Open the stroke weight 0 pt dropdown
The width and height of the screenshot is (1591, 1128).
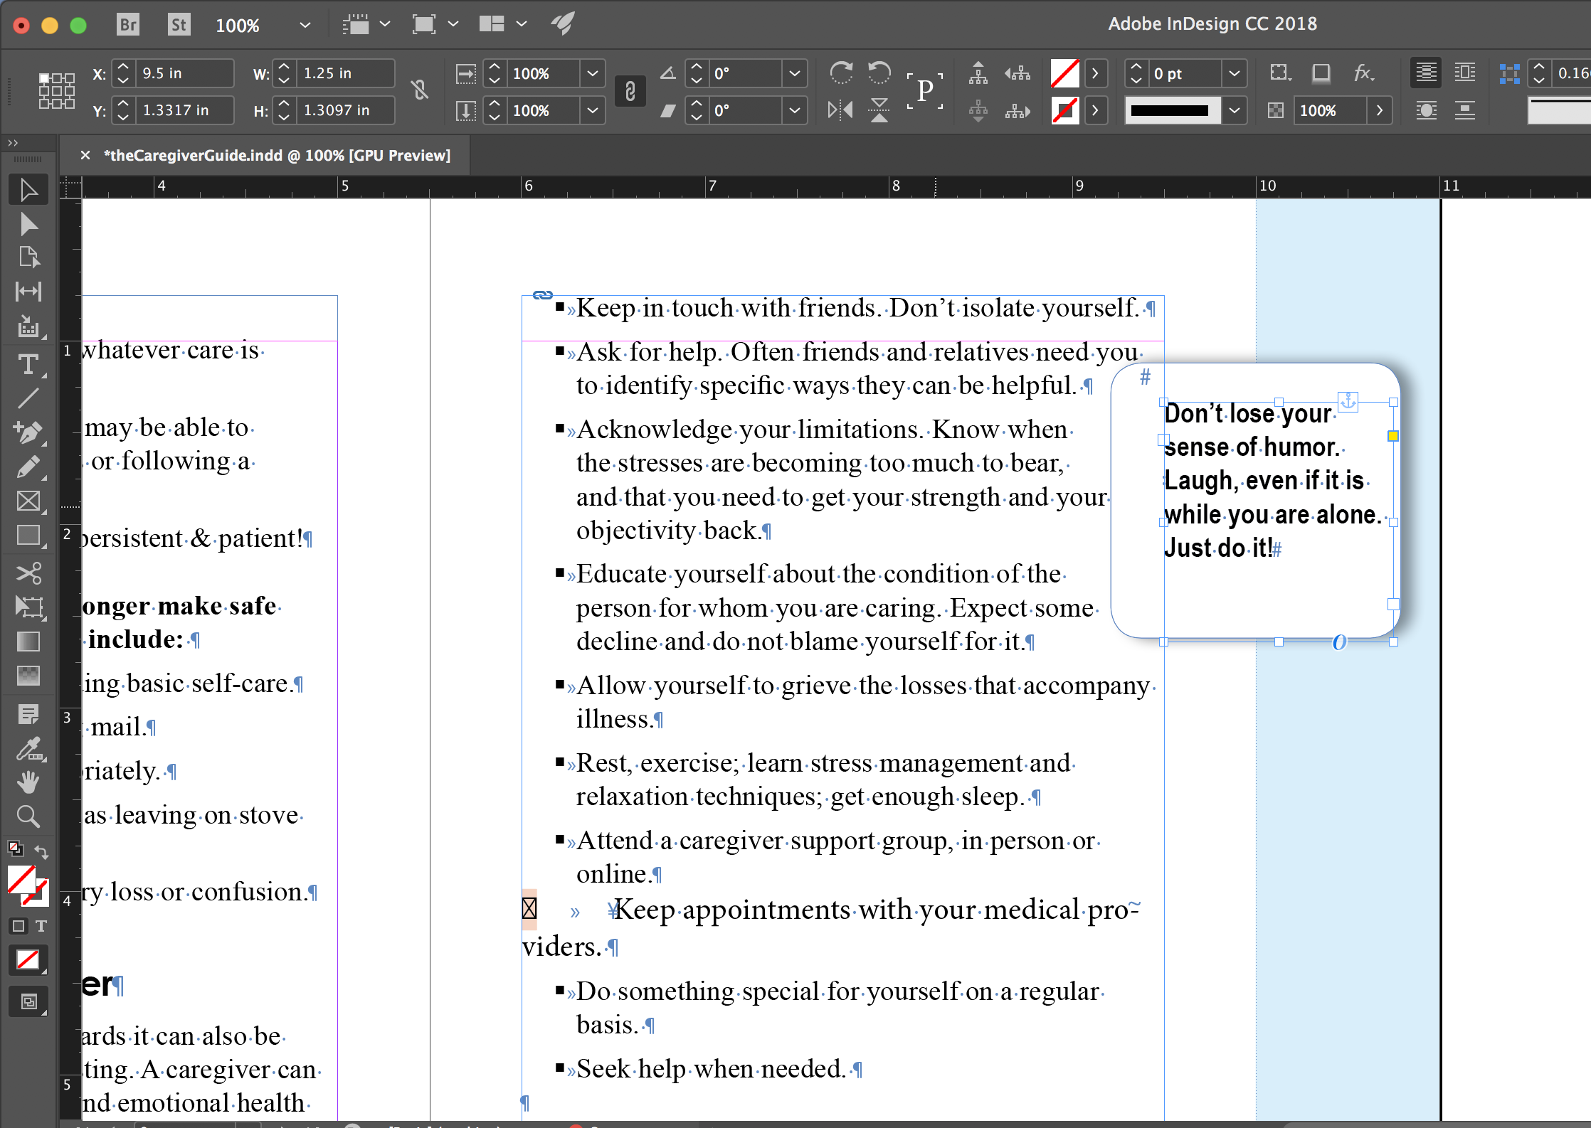(1234, 73)
